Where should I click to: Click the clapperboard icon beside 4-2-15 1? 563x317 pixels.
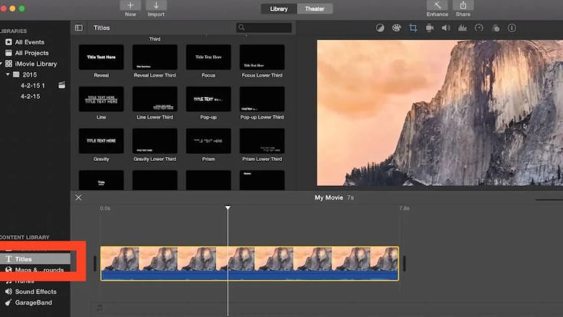click(x=62, y=85)
